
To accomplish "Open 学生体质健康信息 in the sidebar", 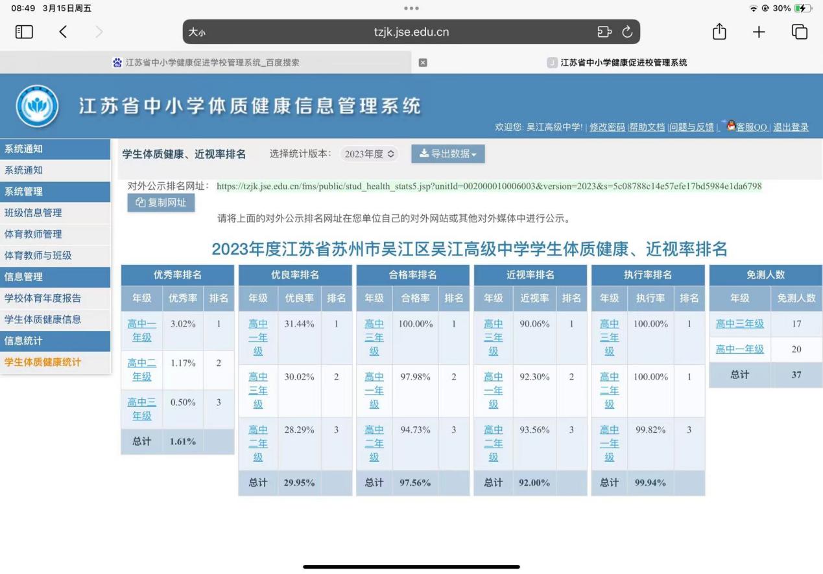I will click(55, 319).
